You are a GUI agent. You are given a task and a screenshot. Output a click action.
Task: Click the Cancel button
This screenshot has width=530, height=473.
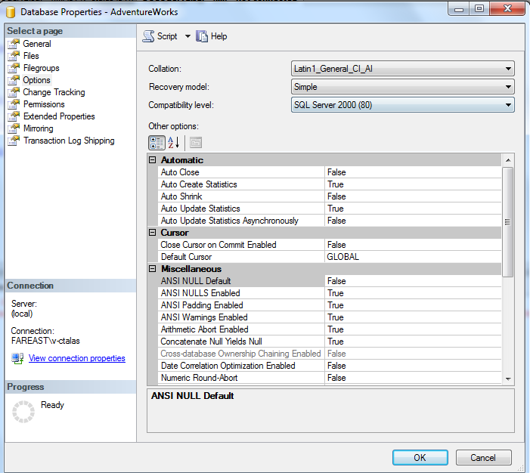482,457
